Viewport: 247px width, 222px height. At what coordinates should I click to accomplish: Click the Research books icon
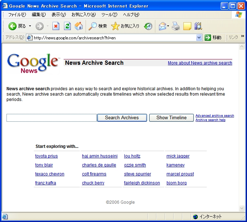[x=198, y=26]
